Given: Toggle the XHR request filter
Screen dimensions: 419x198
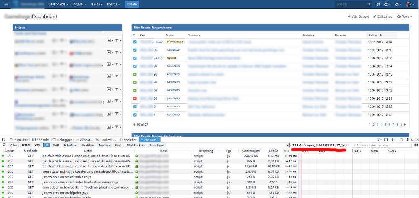Looking at the screenshot, I should (x=56, y=146).
